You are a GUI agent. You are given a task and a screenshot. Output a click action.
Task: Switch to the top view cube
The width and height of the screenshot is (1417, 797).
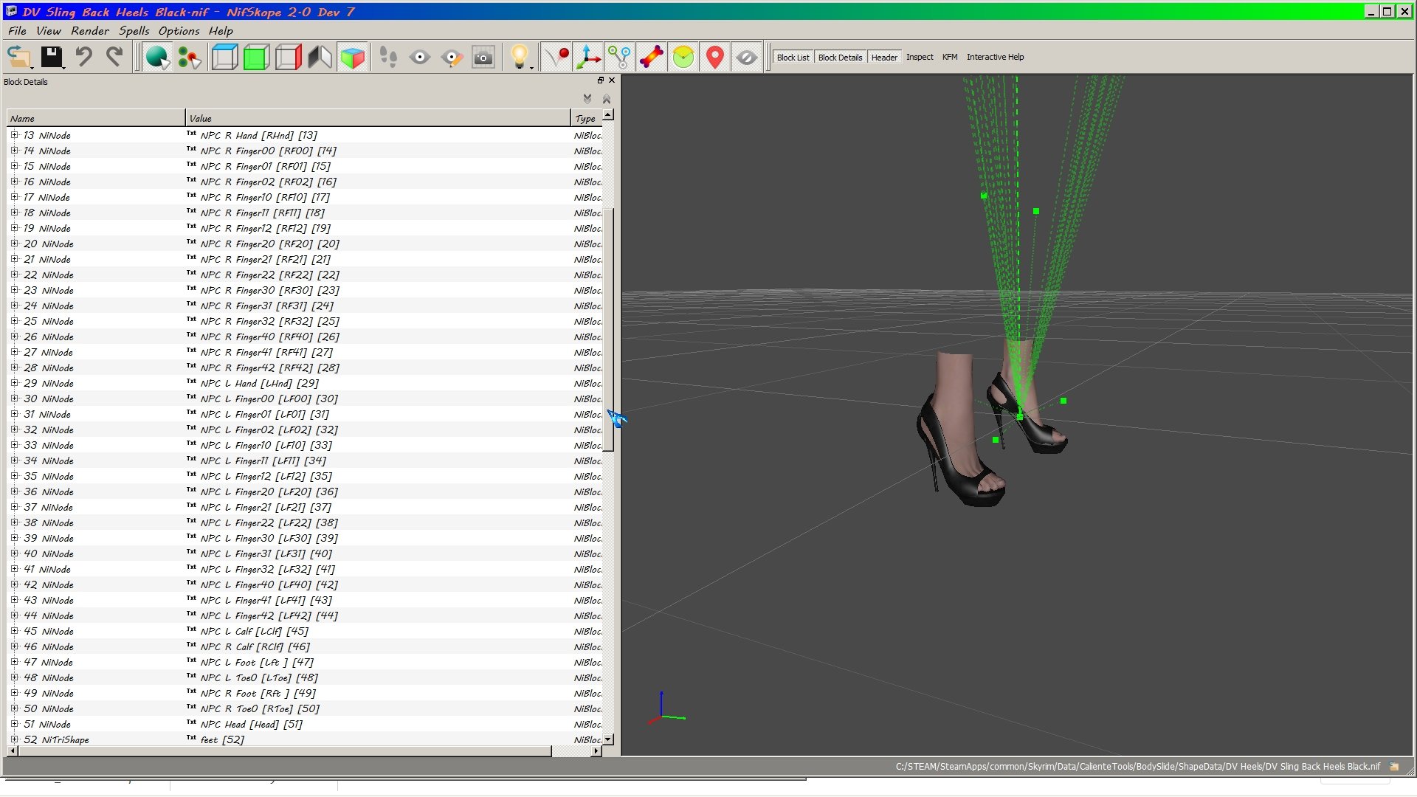click(224, 57)
